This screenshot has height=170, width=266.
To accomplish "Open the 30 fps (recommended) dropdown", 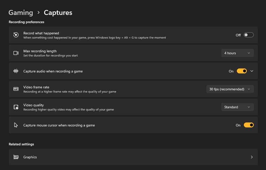I will click(x=230, y=89).
